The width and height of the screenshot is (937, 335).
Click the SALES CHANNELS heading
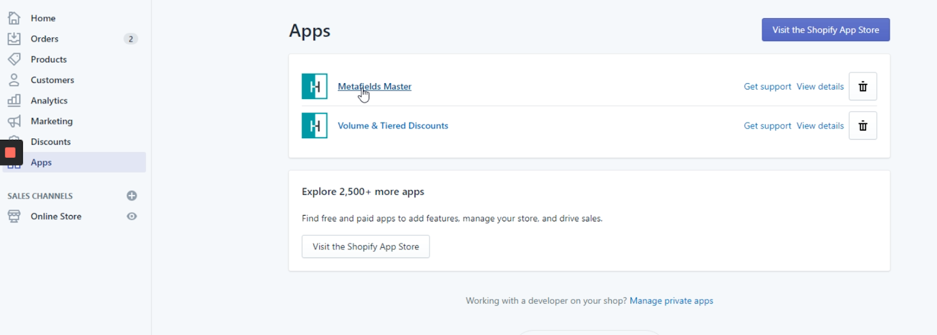40,196
